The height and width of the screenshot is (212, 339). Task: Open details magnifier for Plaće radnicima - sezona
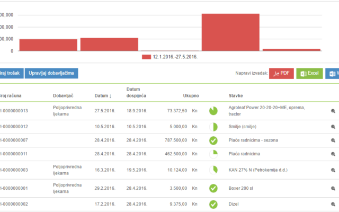pyautogui.click(x=333, y=140)
